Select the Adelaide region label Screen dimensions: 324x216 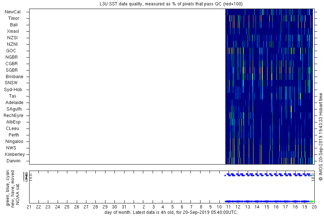14,102
